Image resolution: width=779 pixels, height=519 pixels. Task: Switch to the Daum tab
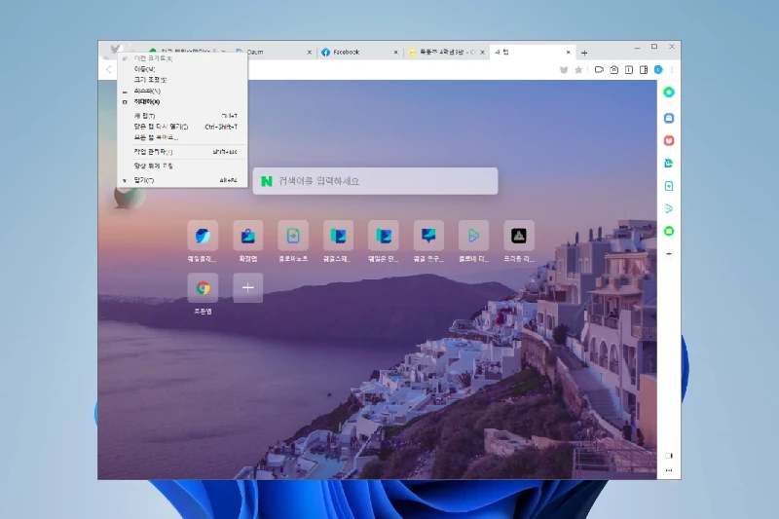tap(273, 53)
